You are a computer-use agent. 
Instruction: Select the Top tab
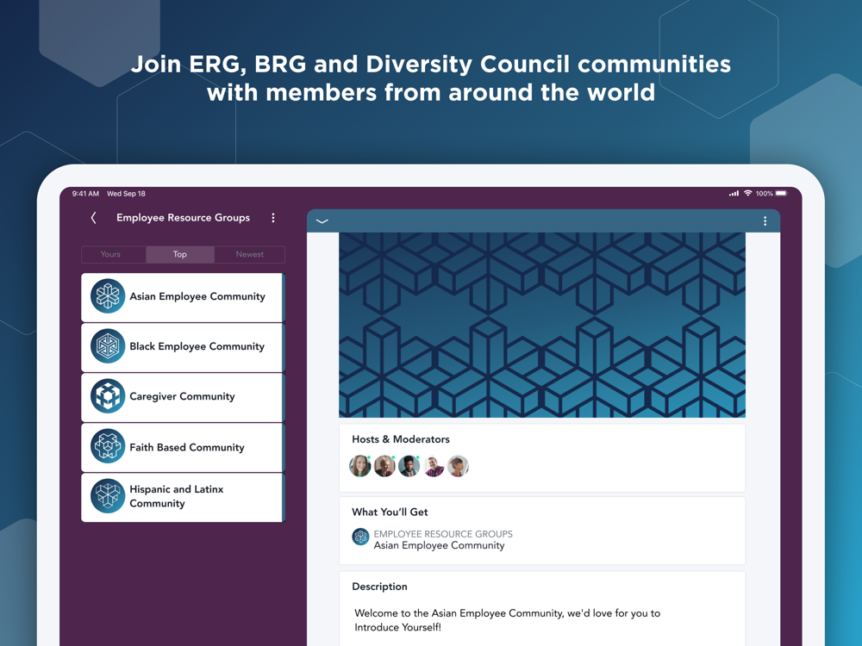180,254
